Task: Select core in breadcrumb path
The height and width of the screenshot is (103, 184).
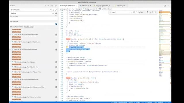Action: coord(70,9)
